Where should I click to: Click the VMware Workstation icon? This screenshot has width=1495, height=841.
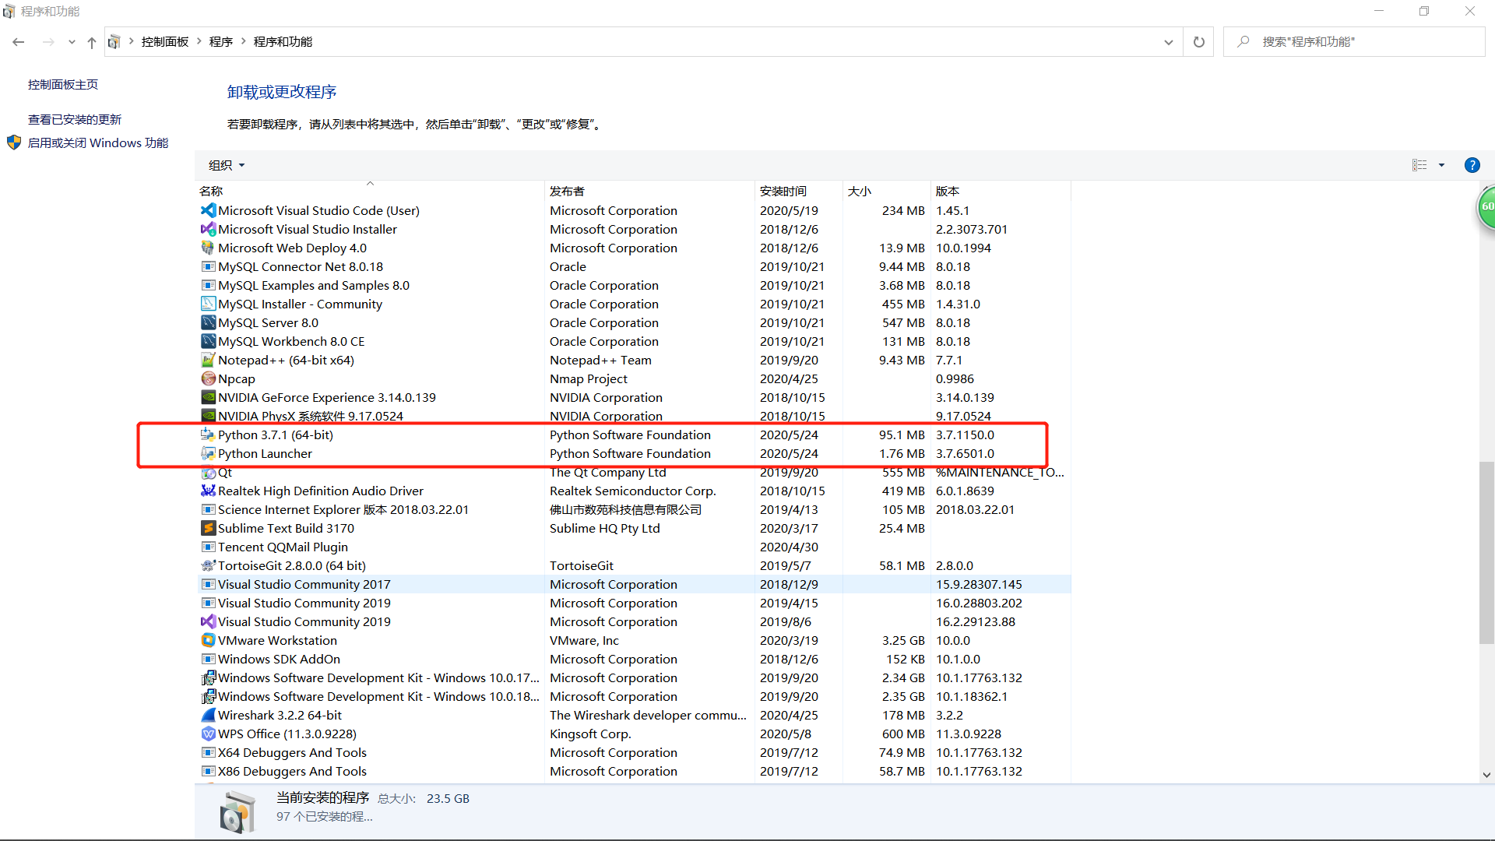[208, 640]
